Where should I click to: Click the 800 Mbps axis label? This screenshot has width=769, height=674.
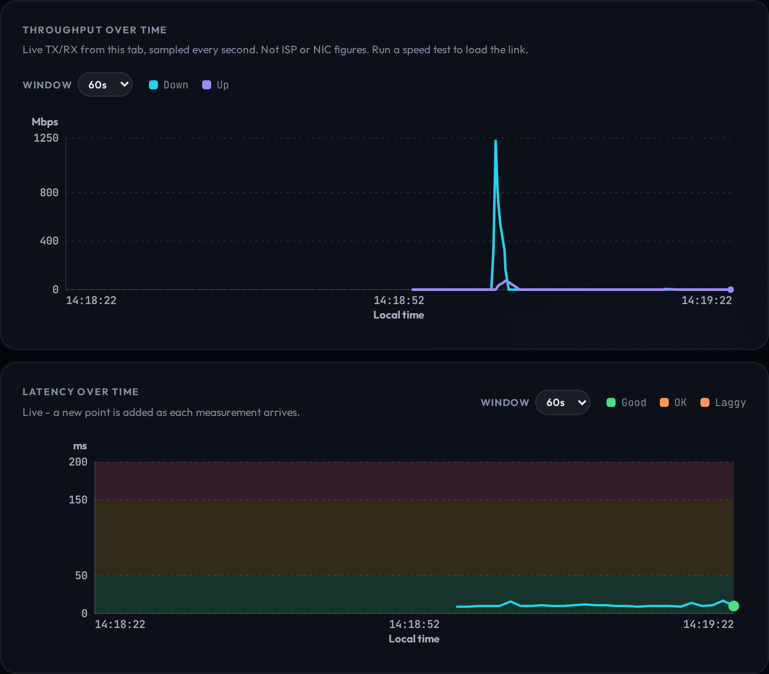click(49, 193)
